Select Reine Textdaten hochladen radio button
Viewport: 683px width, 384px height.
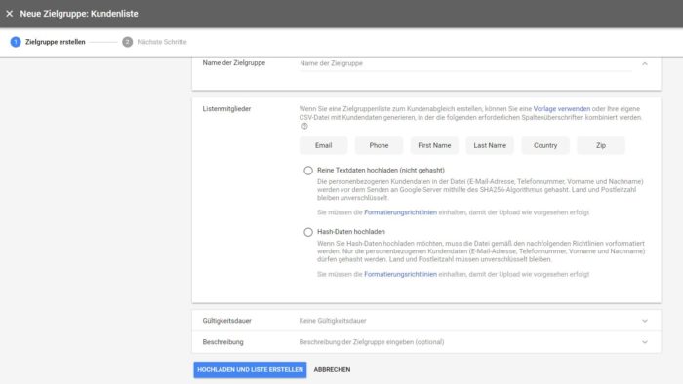pyautogui.click(x=308, y=171)
